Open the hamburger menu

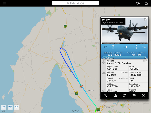[5, 3]
